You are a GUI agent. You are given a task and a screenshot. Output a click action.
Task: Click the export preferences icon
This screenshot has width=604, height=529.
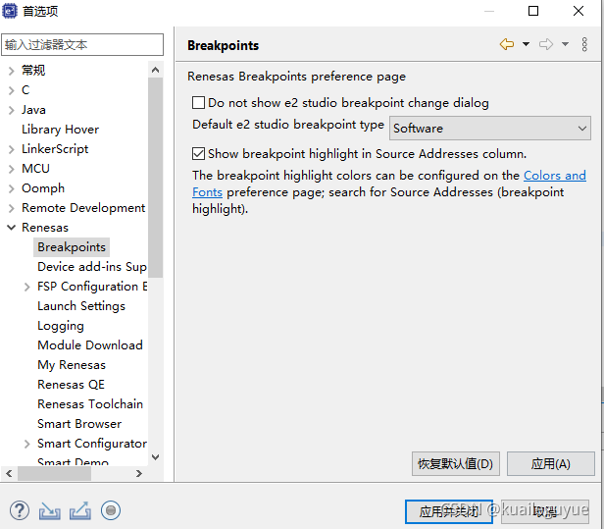(x=80, y=510)
